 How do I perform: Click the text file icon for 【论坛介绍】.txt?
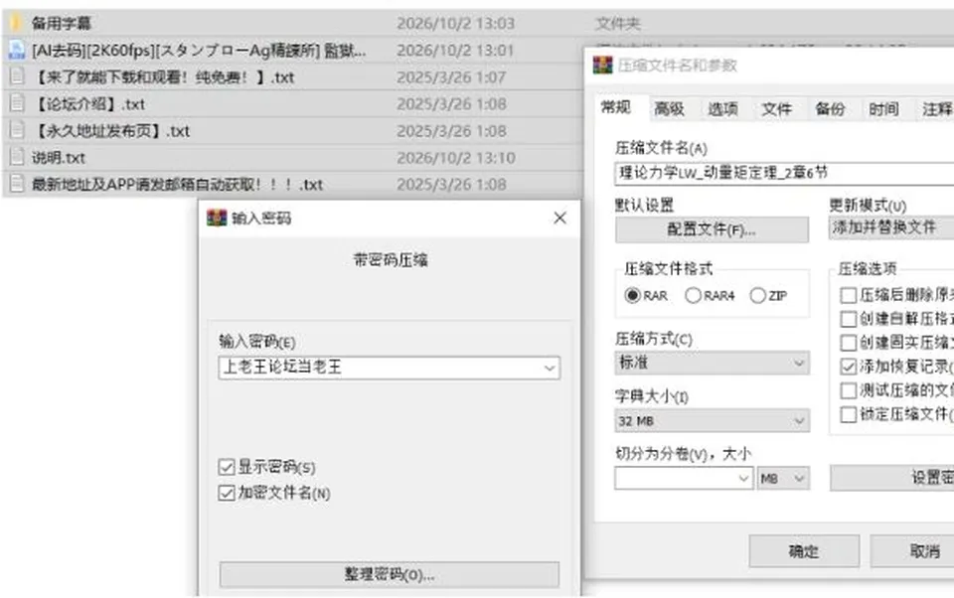[x=17, y=103]
